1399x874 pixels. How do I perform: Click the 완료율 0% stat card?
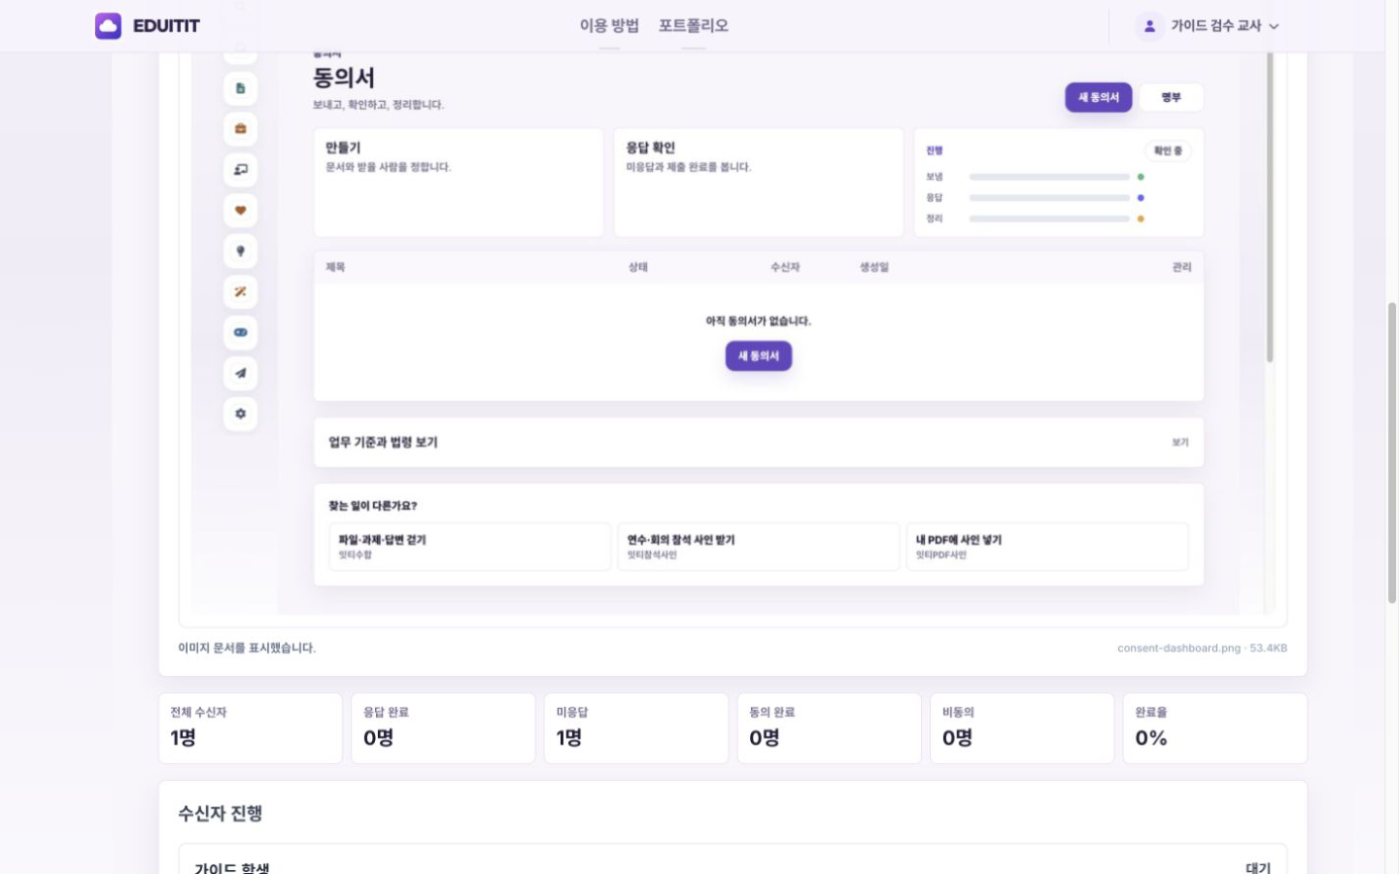click(1215, 728)
